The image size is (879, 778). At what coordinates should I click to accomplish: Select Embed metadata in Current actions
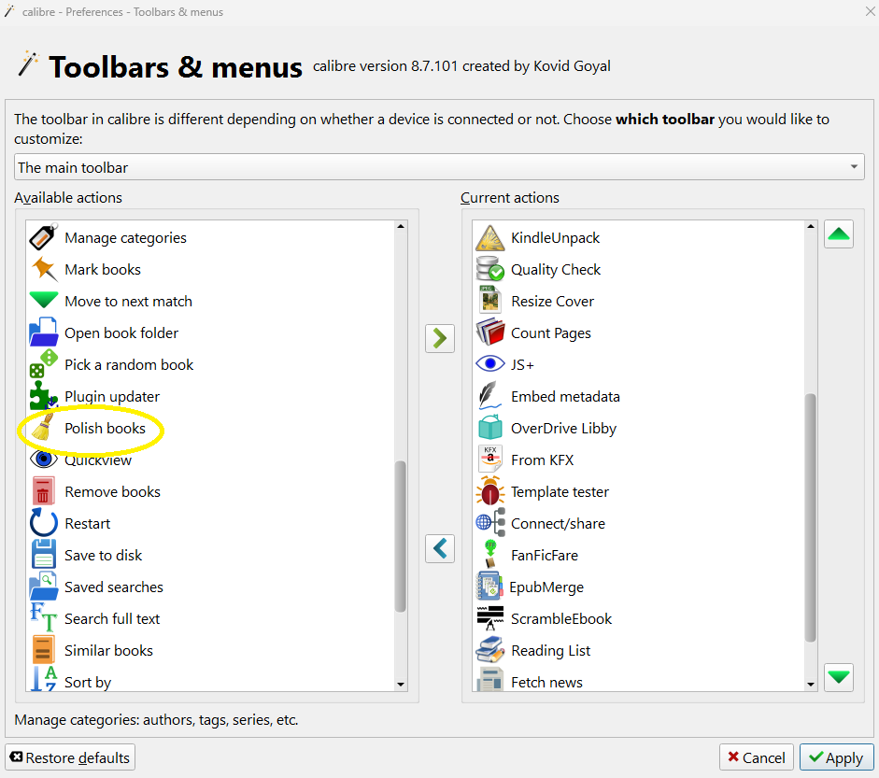click(x=565, y=397)
